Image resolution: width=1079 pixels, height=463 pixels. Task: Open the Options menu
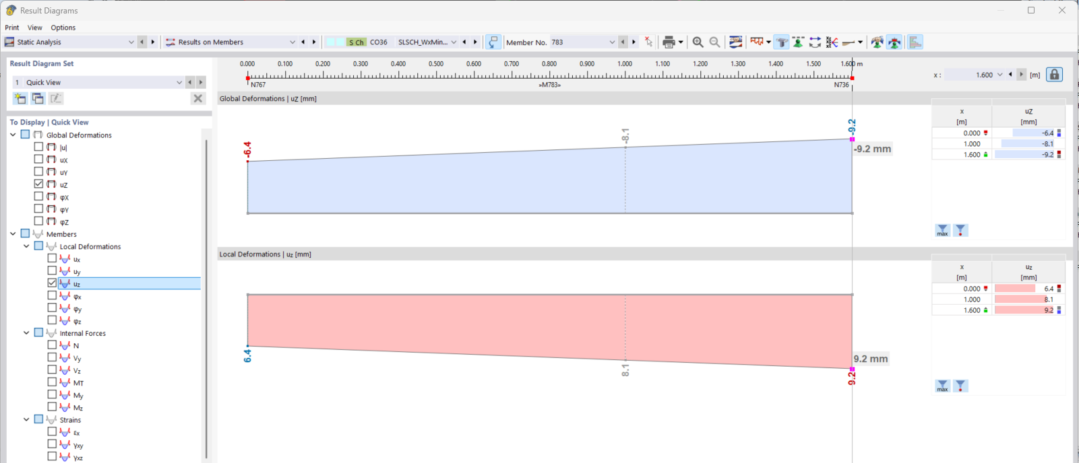[63, 28]
